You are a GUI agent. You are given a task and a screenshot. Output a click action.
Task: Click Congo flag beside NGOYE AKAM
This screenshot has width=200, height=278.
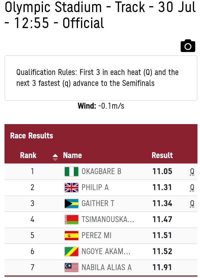click(x=72, y=251)
